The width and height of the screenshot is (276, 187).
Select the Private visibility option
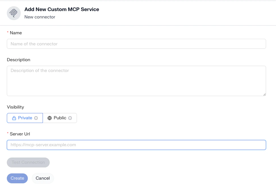click(x=25, y=118)
